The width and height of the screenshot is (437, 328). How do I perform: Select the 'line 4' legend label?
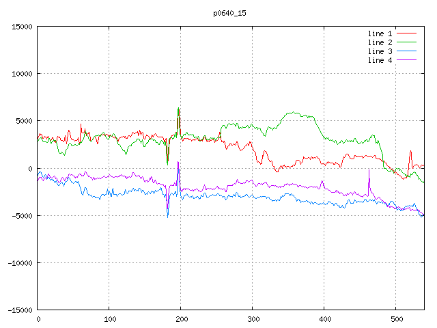coord(380,60)
